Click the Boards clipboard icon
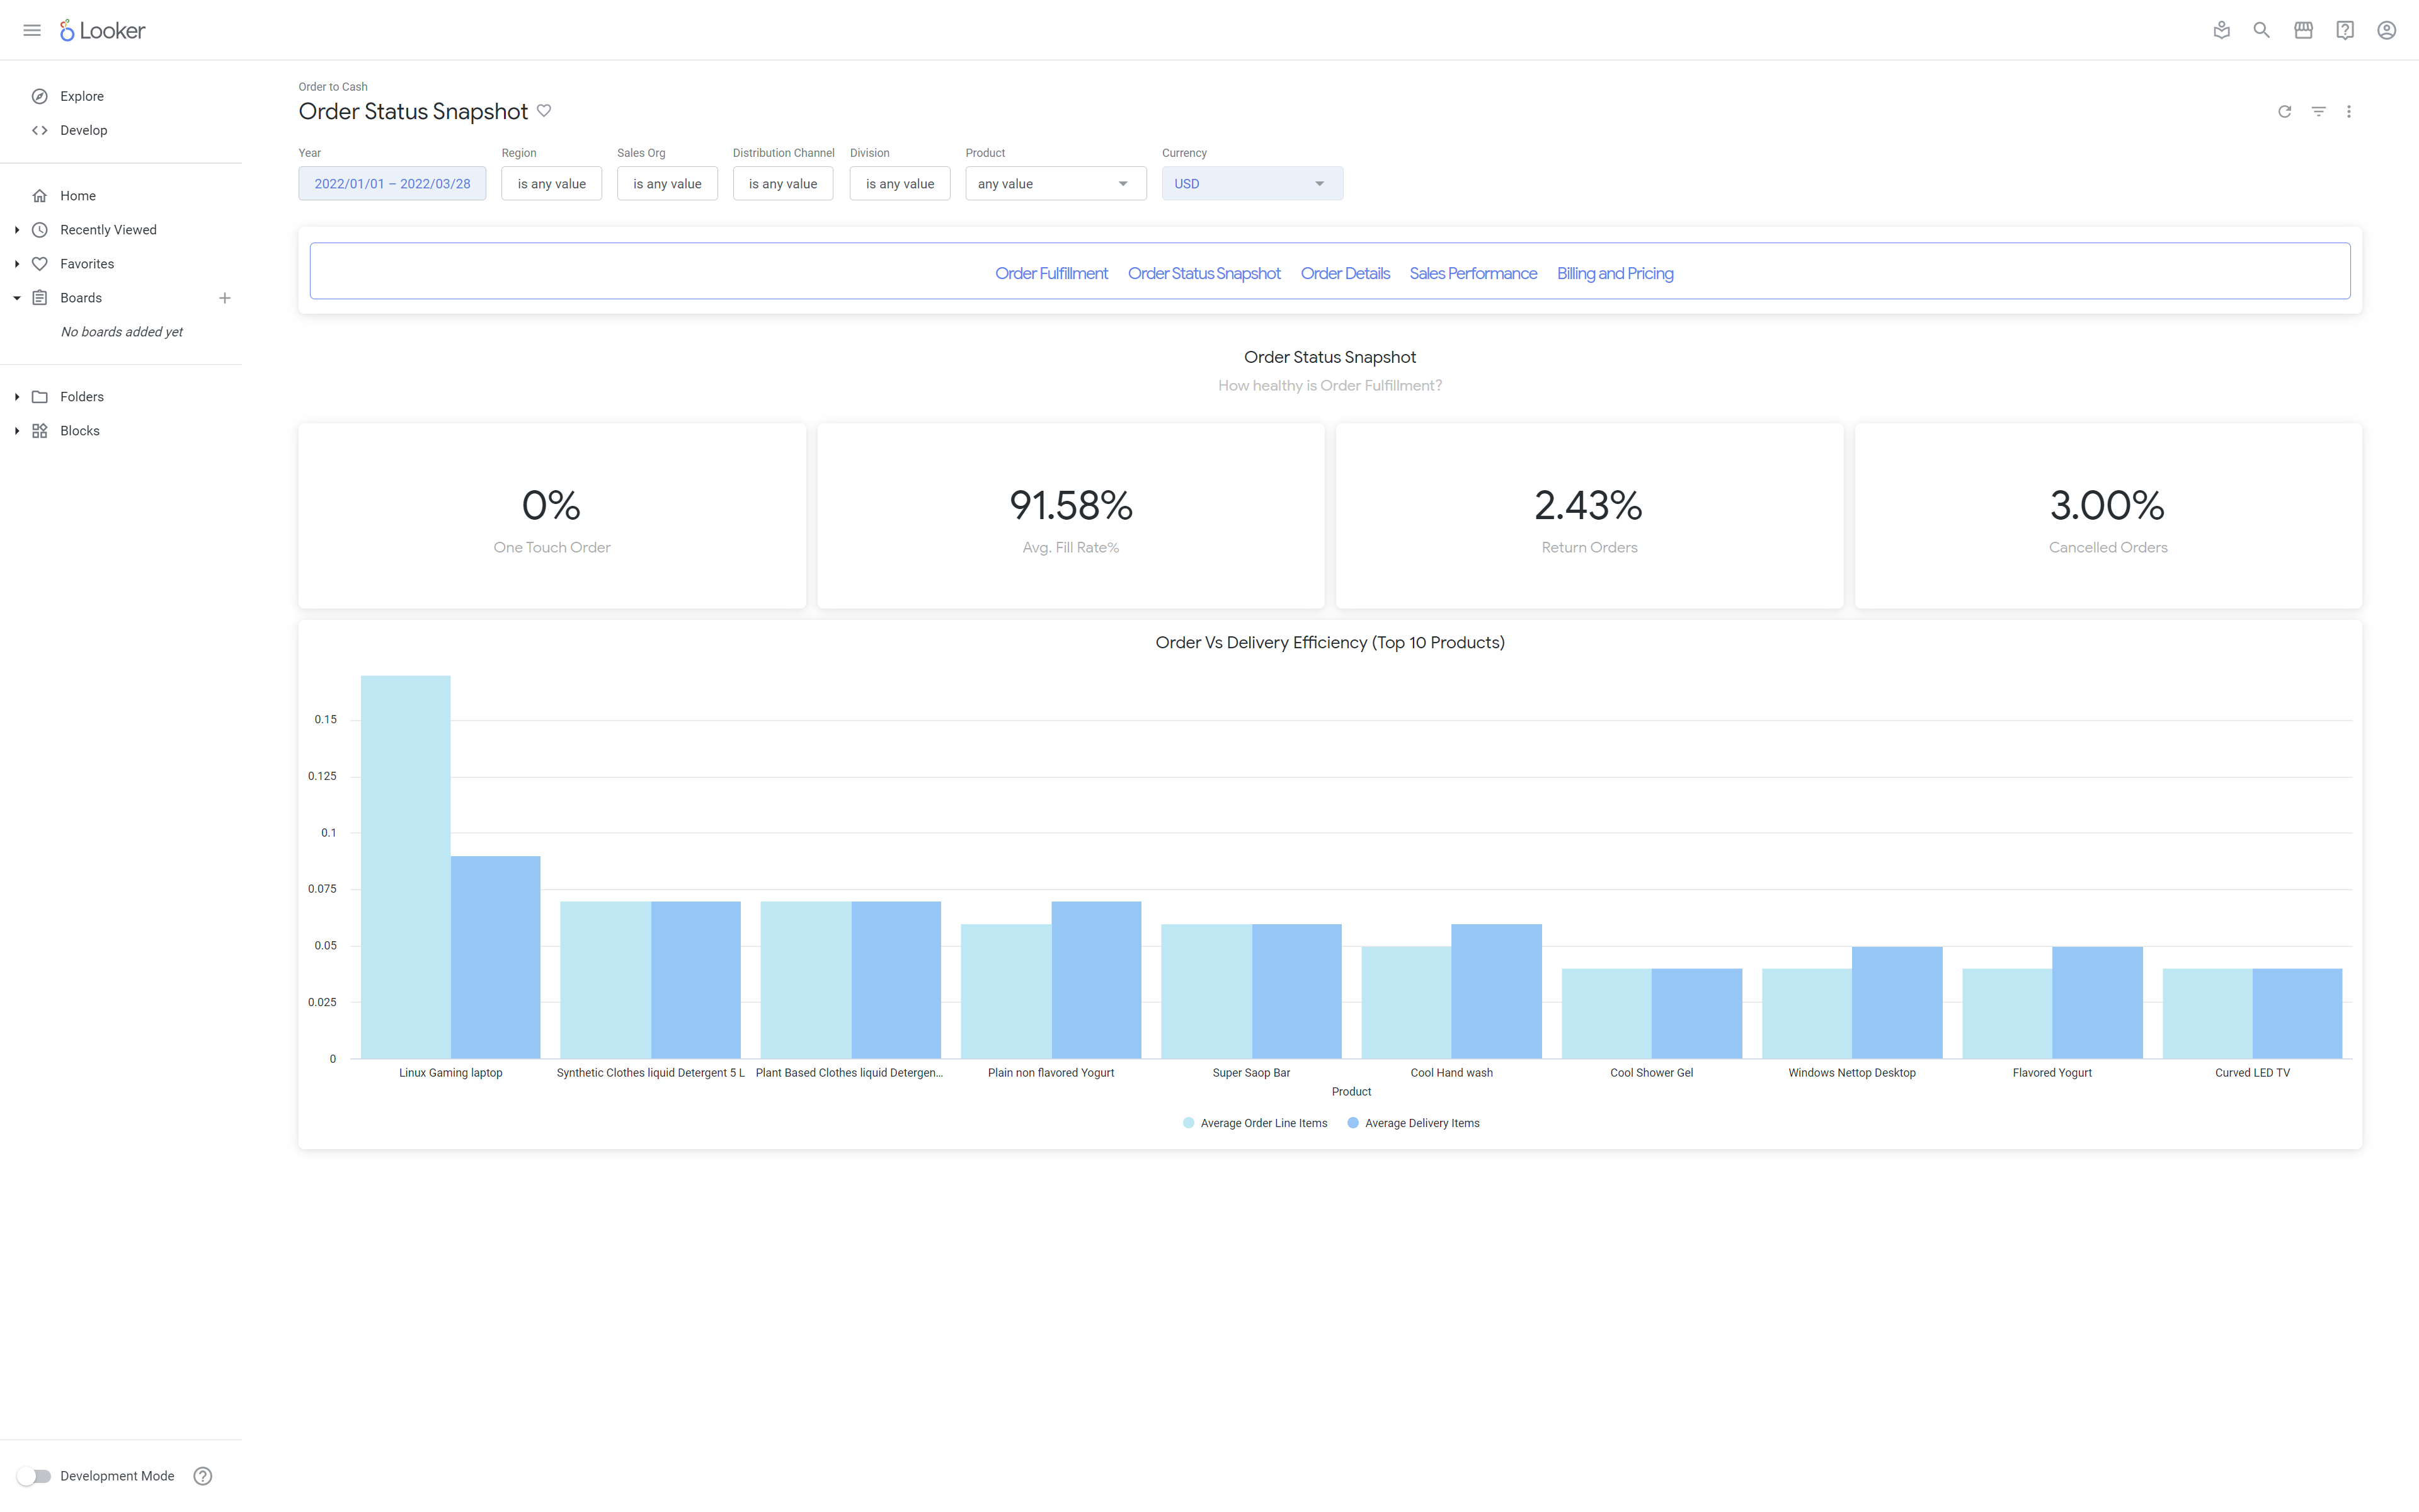 [40, 298]
